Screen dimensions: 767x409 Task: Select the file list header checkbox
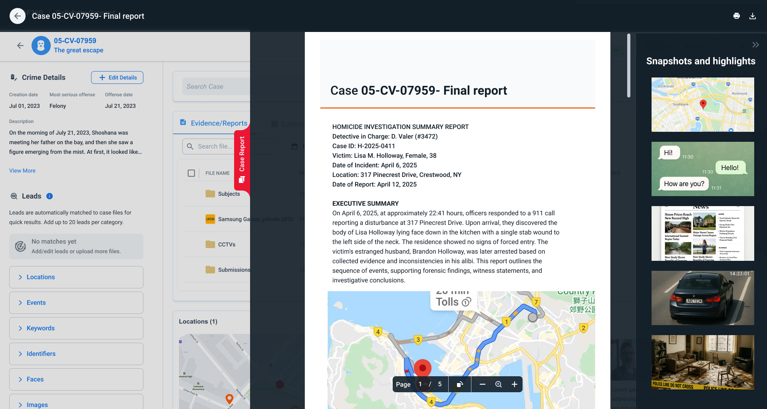click(x=192, y=173)
